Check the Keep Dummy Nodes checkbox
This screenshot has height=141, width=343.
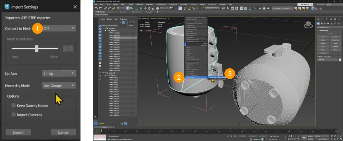point(13,105)
